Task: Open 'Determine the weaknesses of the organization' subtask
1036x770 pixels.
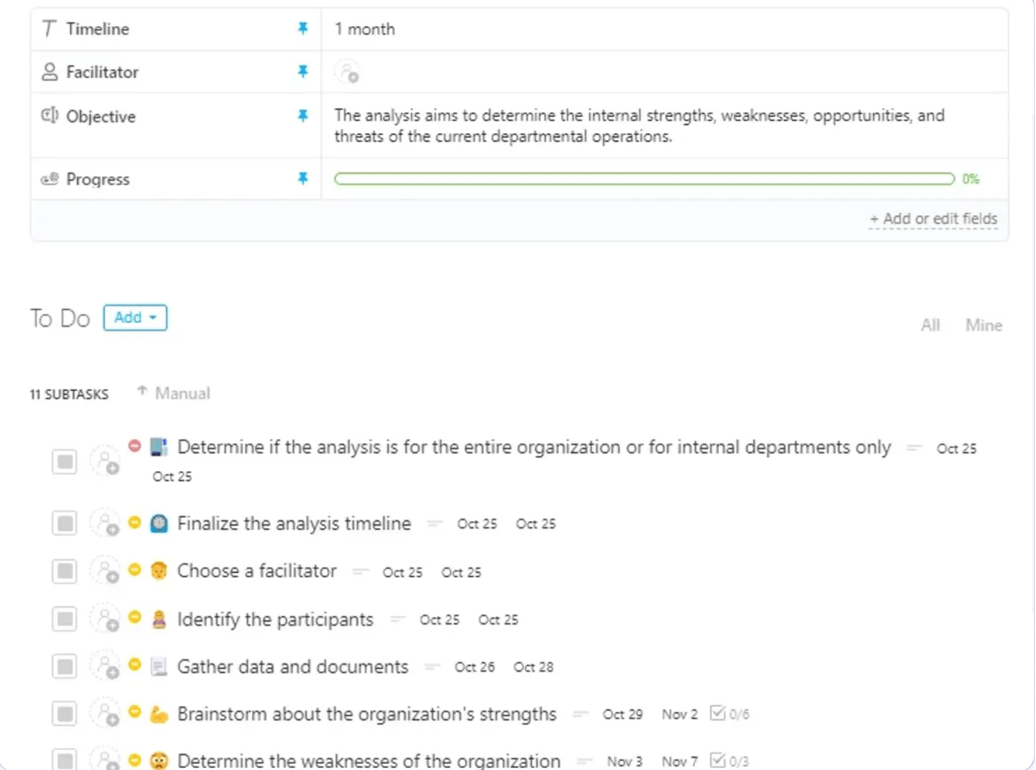Action: coord(369,760)
